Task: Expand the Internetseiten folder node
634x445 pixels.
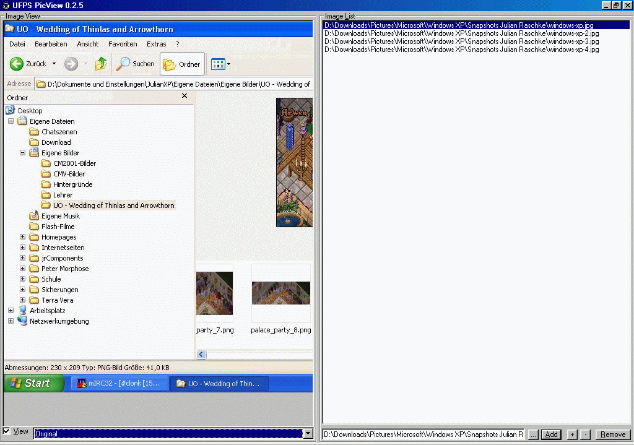Action: [23, 248]
